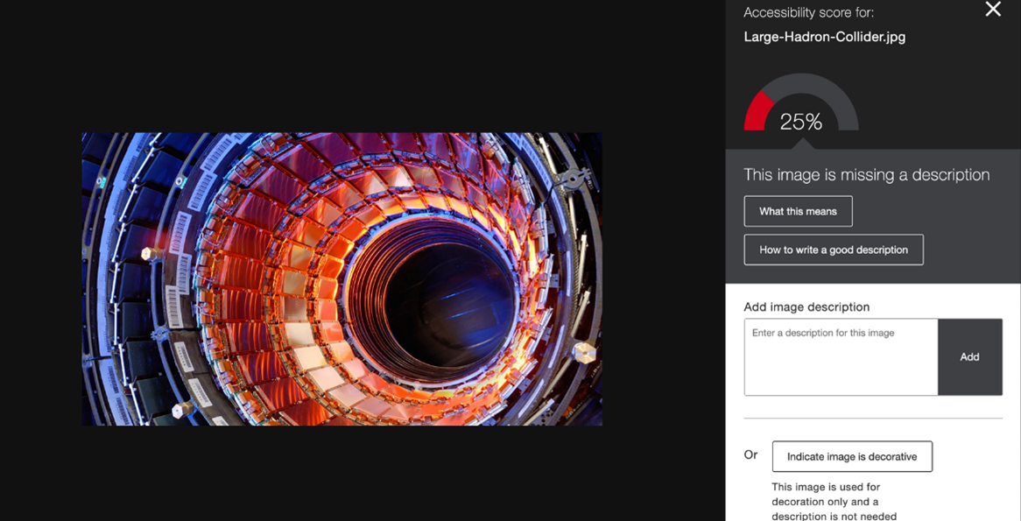Viewport: 1021px width, 521px height.
Task: Click the decorative-only explanation text
Action: tap(834, 502)
